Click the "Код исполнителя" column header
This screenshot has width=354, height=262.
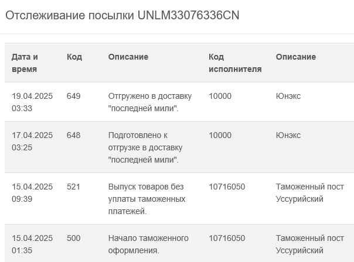click(x=235, y=63)
